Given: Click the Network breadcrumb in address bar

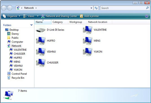Looking at the screenshot, I should coord(29,8).
